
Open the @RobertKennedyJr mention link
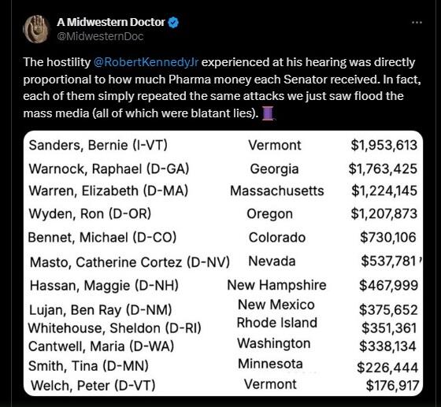tap(146, 62)
